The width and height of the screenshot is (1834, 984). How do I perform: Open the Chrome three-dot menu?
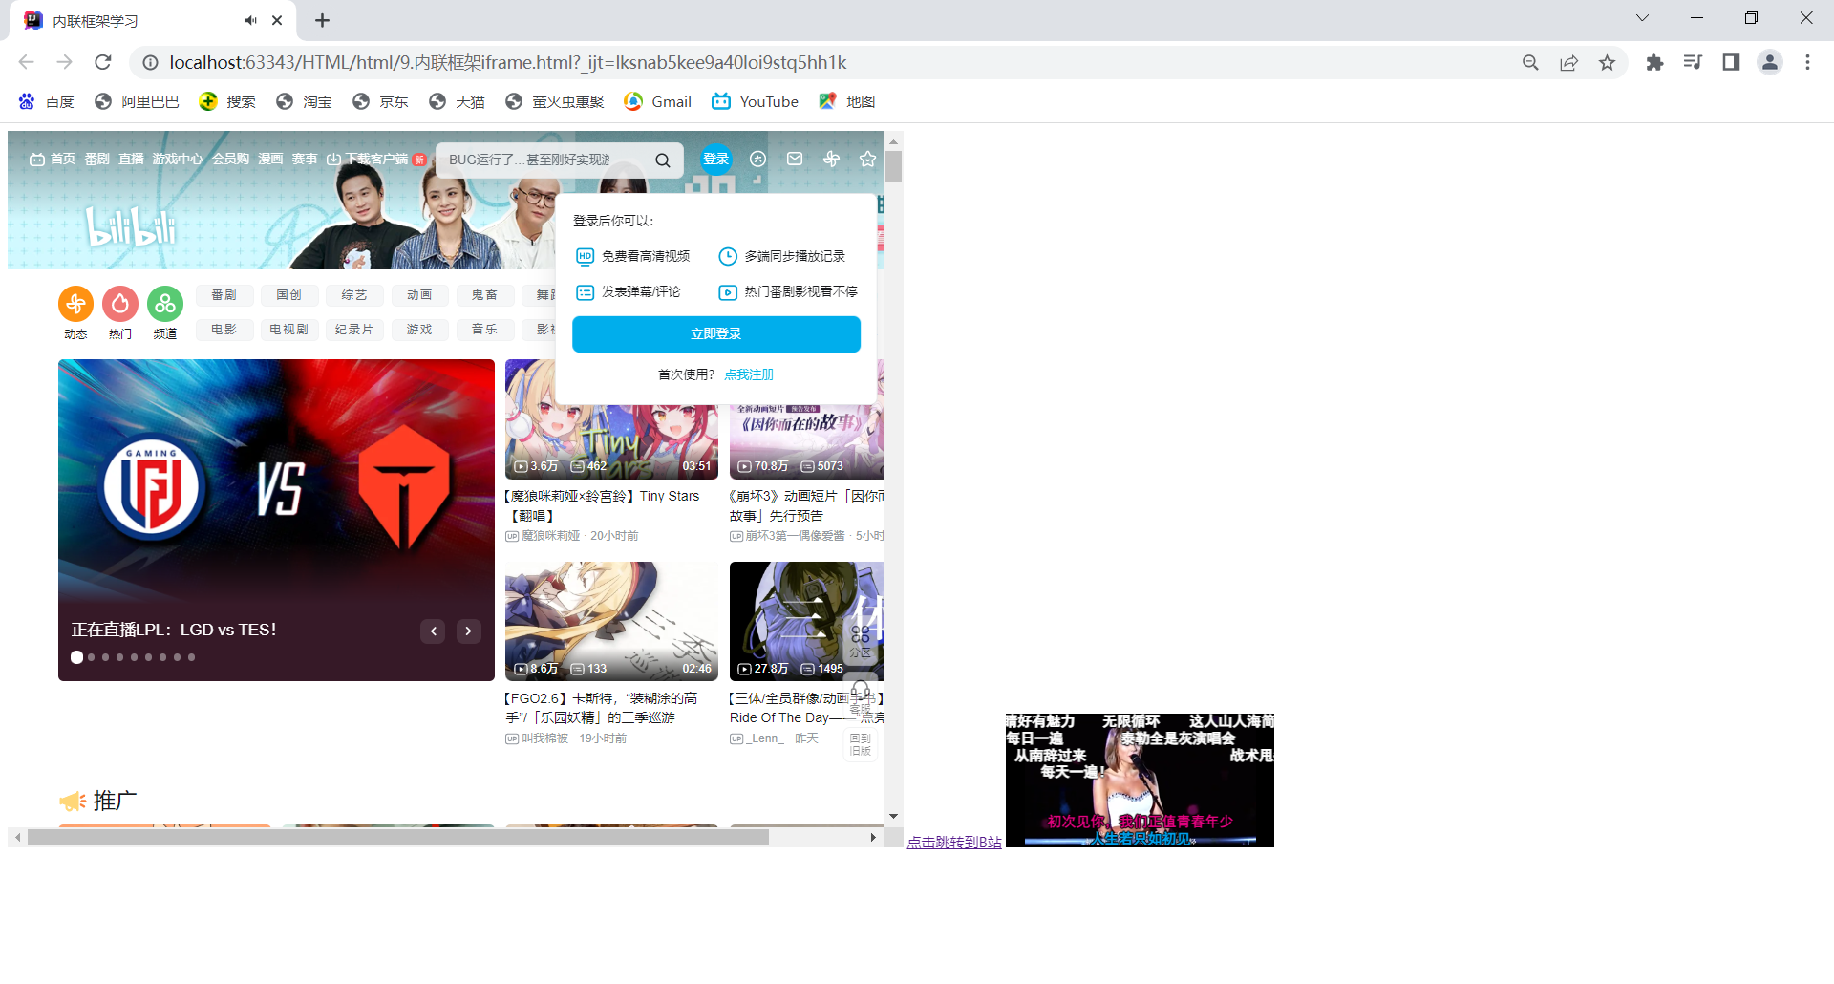1807,62
